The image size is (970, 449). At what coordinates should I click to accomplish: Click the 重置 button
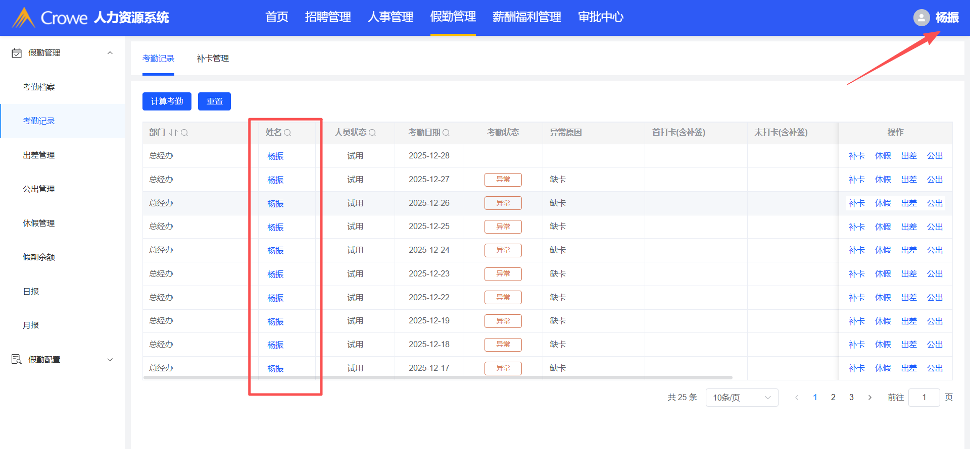click(x=214, y=101)
